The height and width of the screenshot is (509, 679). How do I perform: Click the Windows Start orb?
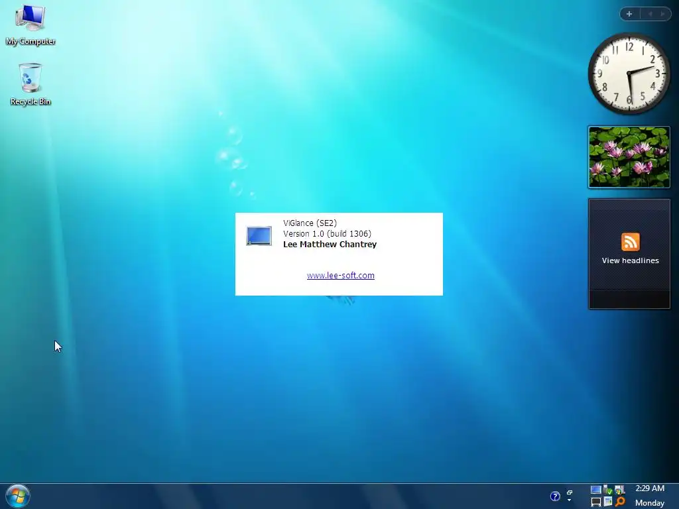[18, 496]
